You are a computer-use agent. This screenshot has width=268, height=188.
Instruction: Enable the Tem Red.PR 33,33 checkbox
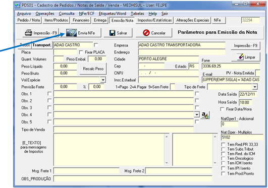pos(223,145)
